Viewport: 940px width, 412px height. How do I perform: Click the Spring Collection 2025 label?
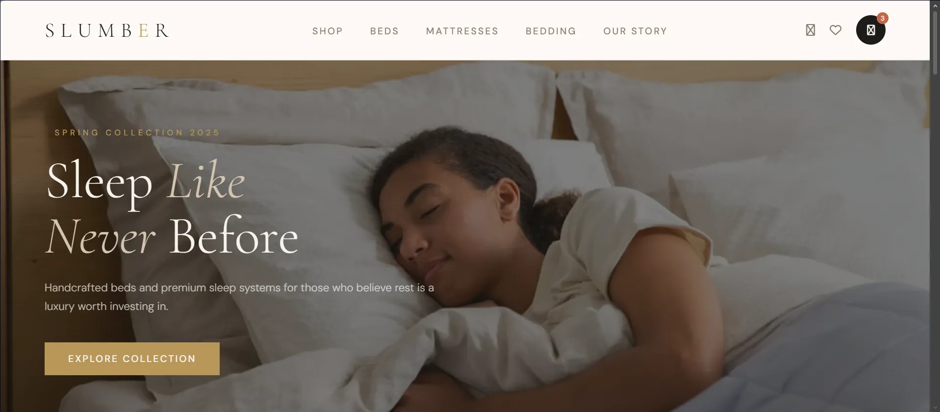pyautogui.click(x=137, y=132)
